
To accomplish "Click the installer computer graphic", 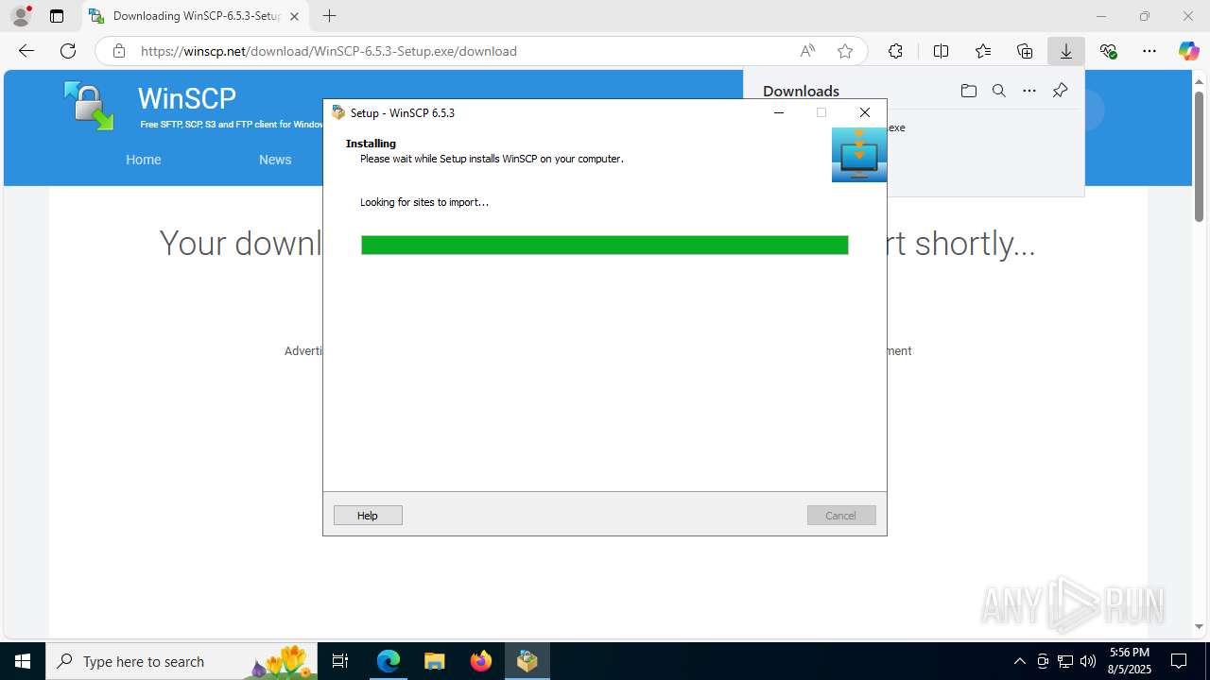I will click(859, 155).
